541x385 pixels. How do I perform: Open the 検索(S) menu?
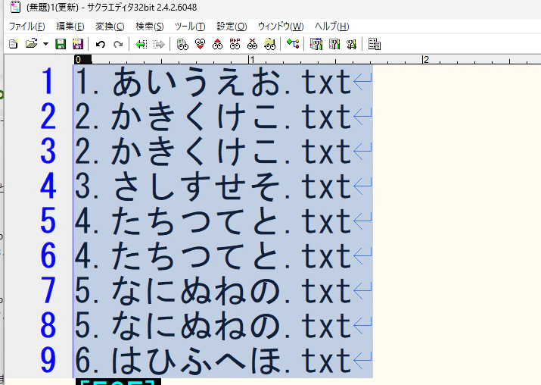pyautogui.click(x=149, y=27)
